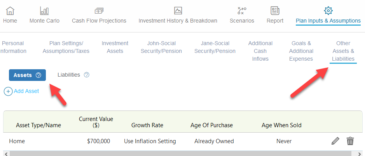
Task: Click the plus circle to add asset
Action: (x=8, y=91)
